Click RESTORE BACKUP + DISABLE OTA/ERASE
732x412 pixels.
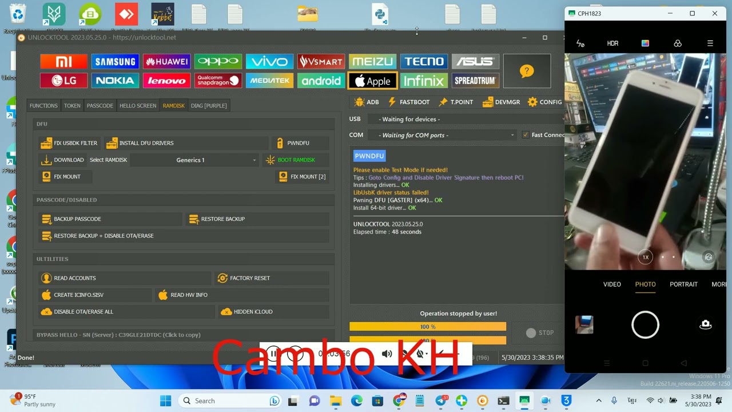coord(184,236)
